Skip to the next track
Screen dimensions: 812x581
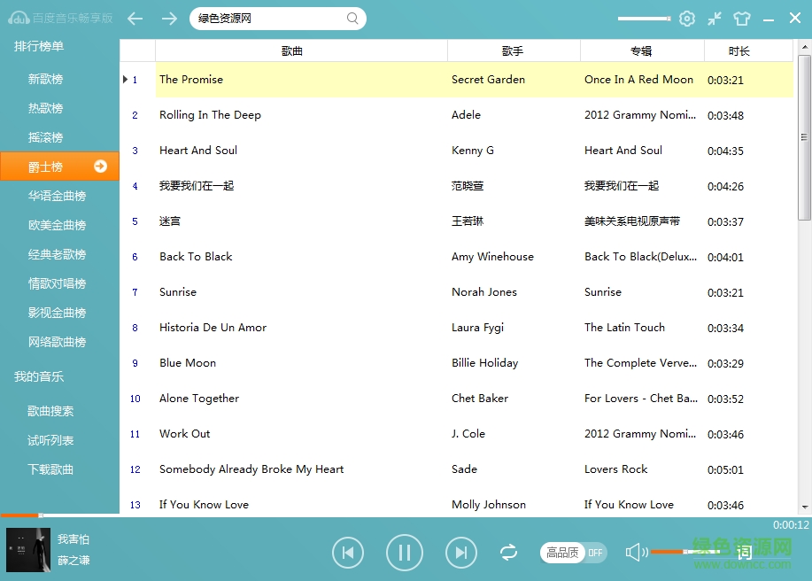pos(461,552)
